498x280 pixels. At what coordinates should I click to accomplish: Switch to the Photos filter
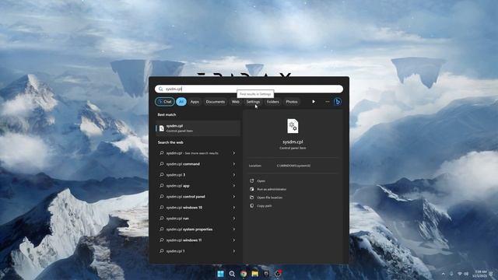coord(292,102)
